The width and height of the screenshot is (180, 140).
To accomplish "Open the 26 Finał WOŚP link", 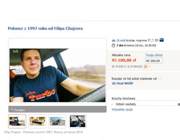I will tap(123, 83).
